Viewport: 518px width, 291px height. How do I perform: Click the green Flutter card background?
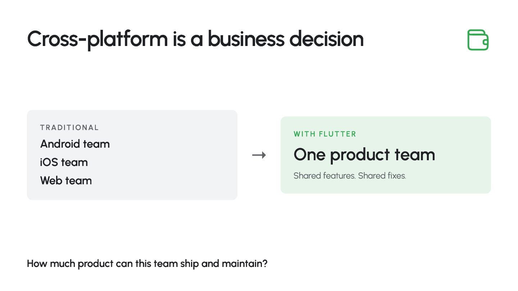[386, 155]
